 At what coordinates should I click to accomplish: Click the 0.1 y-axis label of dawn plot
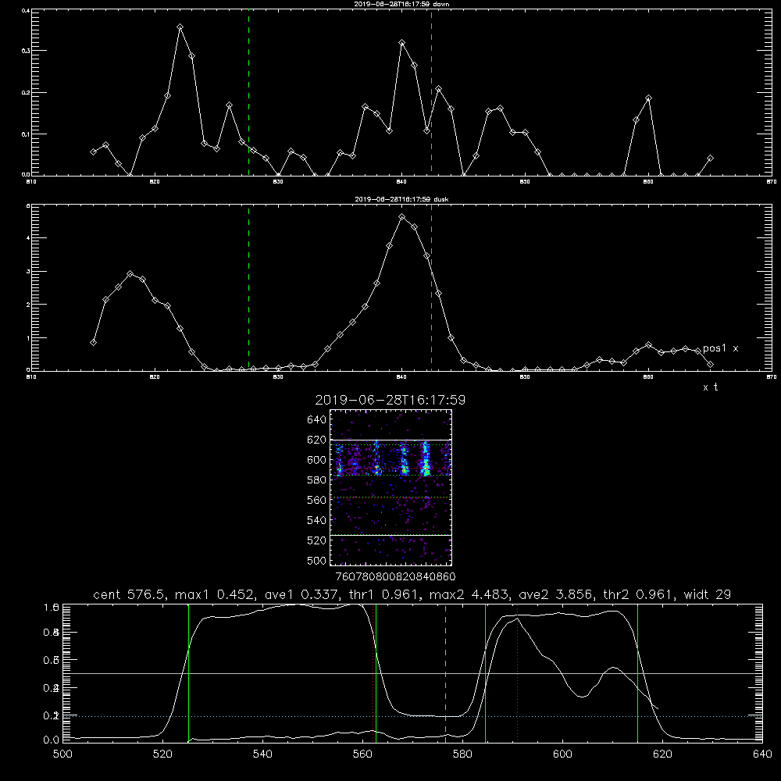point(26,134)
